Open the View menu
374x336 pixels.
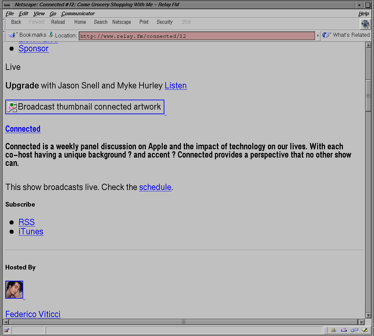tap(39, 14)
